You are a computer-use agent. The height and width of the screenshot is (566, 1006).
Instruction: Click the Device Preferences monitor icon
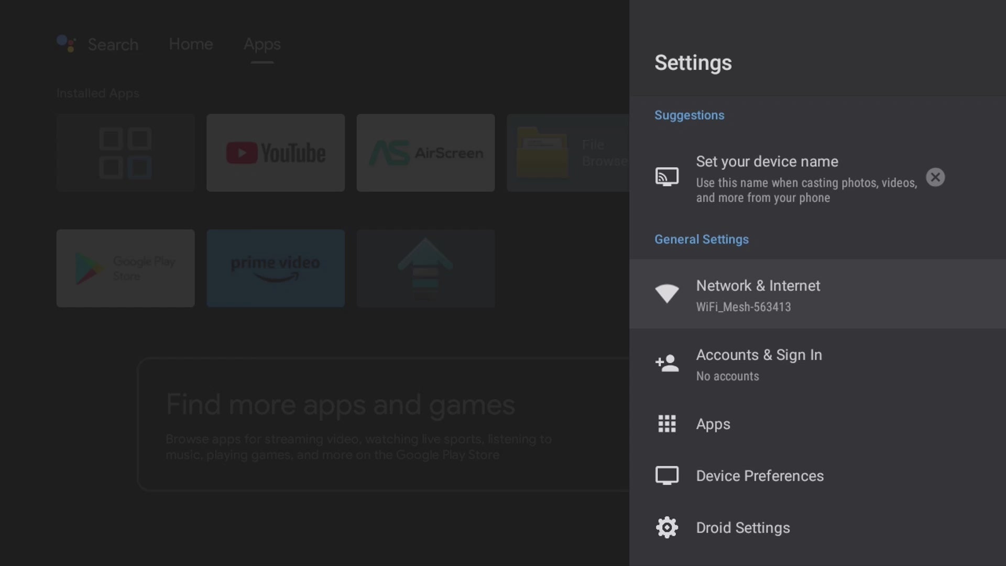point(666,475)
